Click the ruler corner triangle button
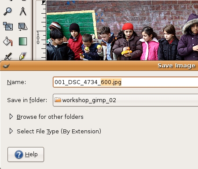Image resolution: width=198 pixels, height=169 pixels. 44,3
